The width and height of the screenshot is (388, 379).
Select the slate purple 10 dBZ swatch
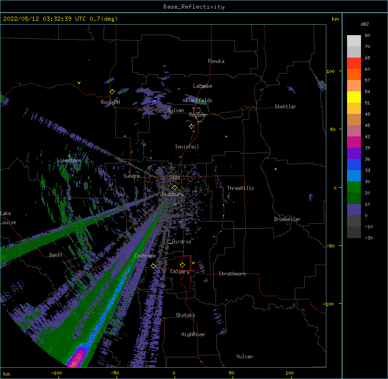(354, 210)
